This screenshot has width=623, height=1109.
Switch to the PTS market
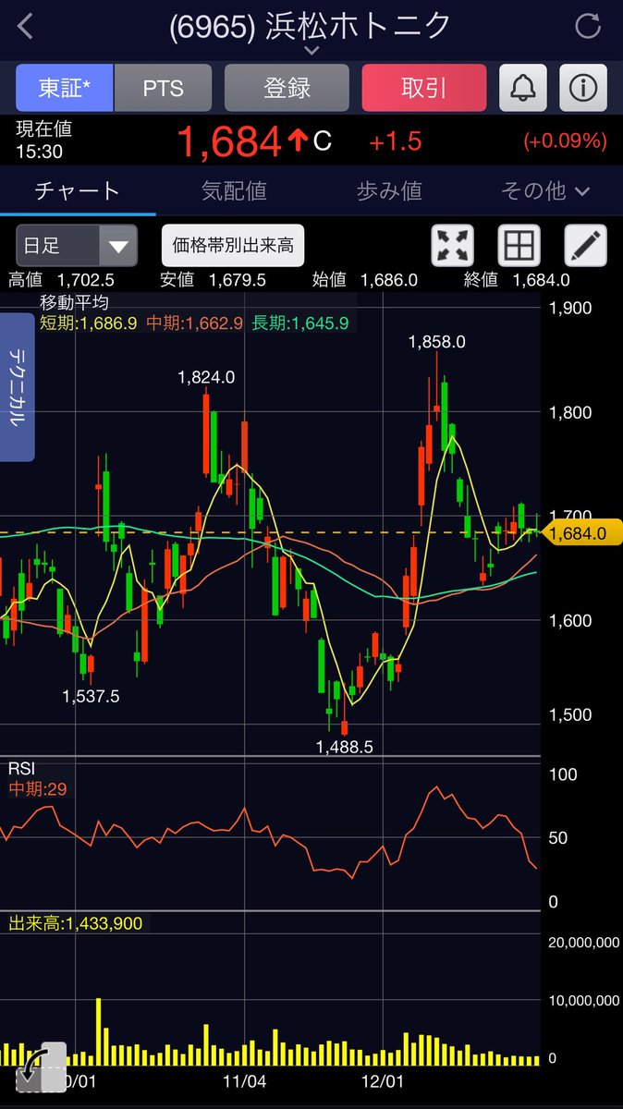click(163, 88)
